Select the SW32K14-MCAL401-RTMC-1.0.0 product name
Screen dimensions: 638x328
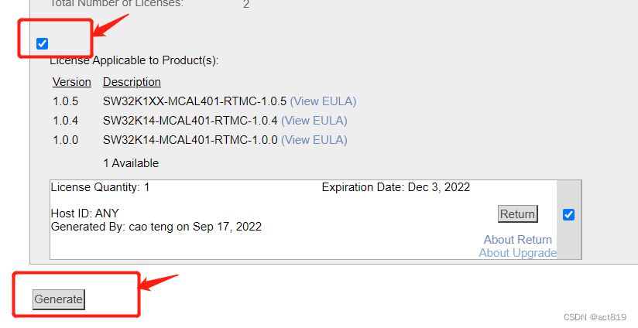coord(190,140)
